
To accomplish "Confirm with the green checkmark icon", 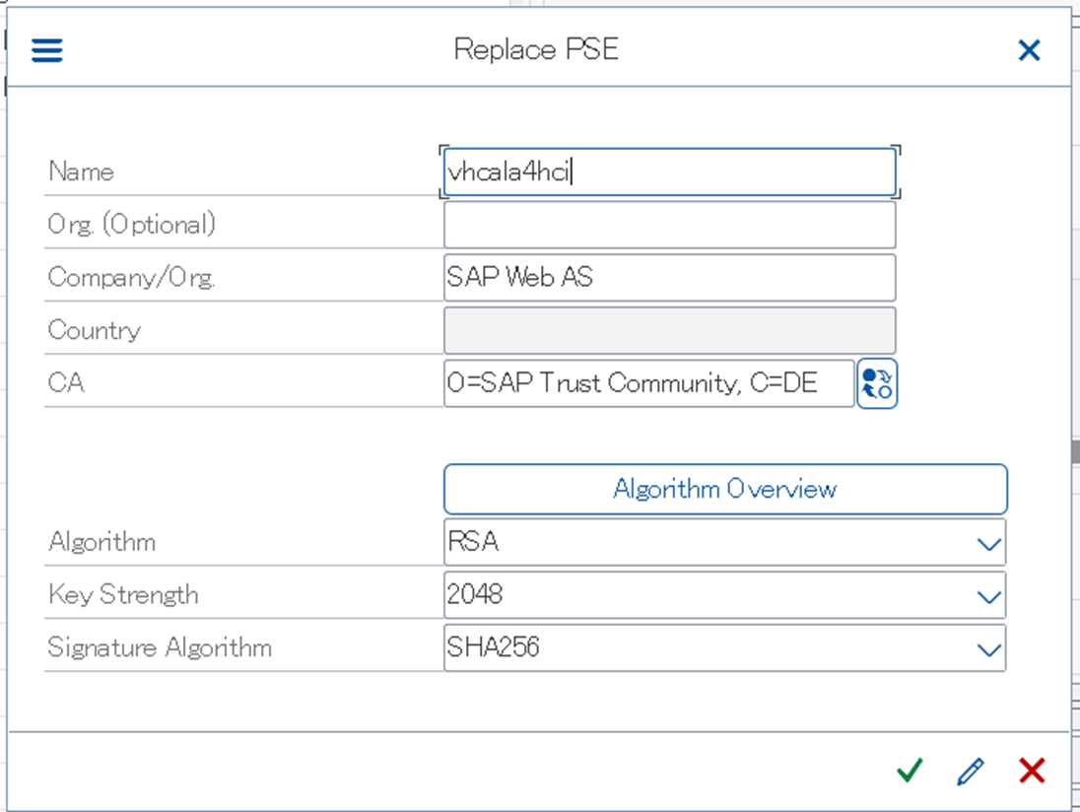I will (910, 771).
